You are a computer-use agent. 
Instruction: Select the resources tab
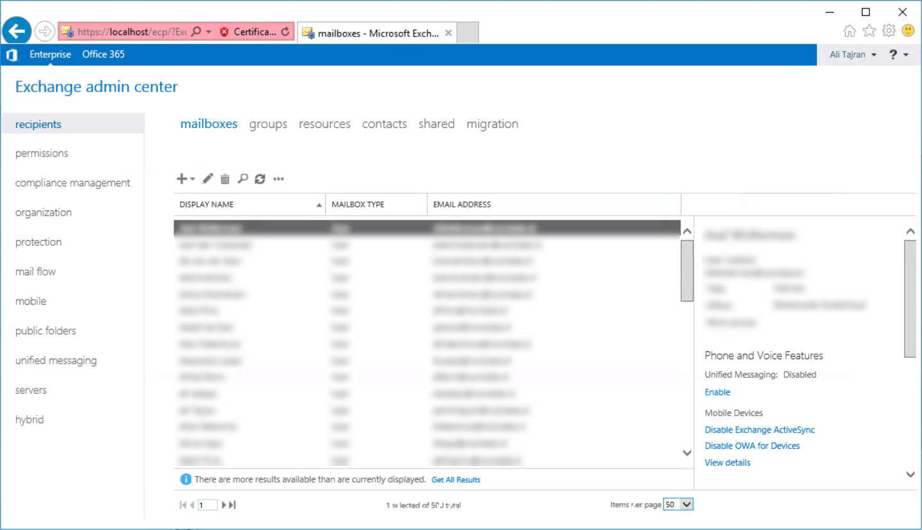(x=325, y=124)
